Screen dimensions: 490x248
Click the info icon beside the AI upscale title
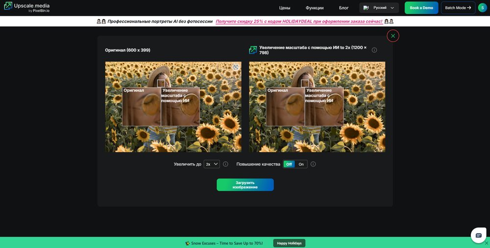(374, 50)
